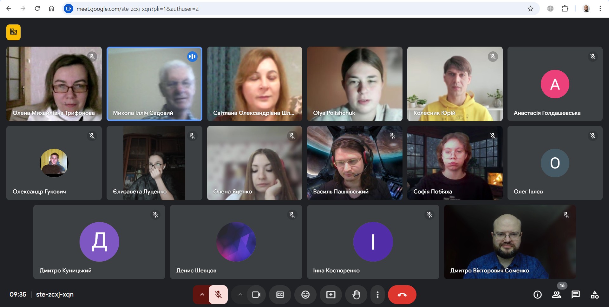Expand audio settings chevron
Screen dimensions: 609x307
click(202, 295)
